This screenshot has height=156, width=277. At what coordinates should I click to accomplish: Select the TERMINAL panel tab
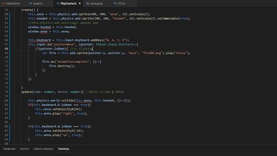(64, 149)
